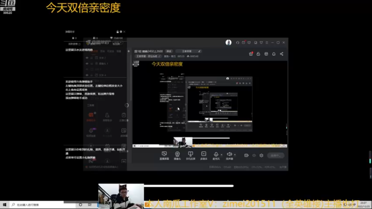The width and height of the screenshot is (372, 209).
Task: Toggle visibility of source 文本 4
Action: [x=87, y=75]
